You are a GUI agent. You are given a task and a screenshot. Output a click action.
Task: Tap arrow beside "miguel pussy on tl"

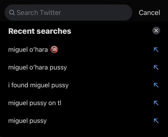click(156, 103)
